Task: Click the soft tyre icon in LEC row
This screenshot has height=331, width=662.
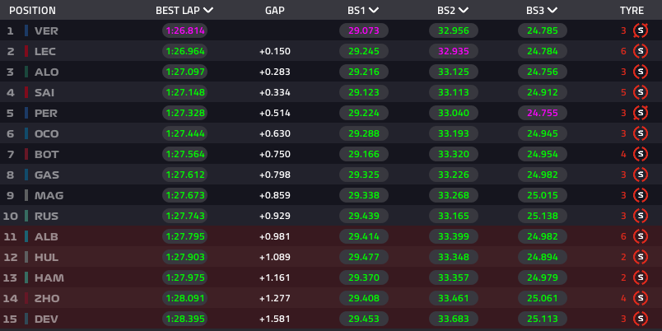Action: click(x=641, y=52)
